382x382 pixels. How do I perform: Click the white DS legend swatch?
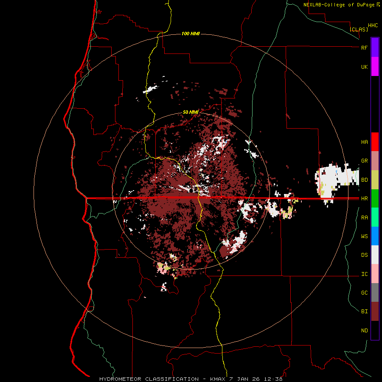point(375,255)
